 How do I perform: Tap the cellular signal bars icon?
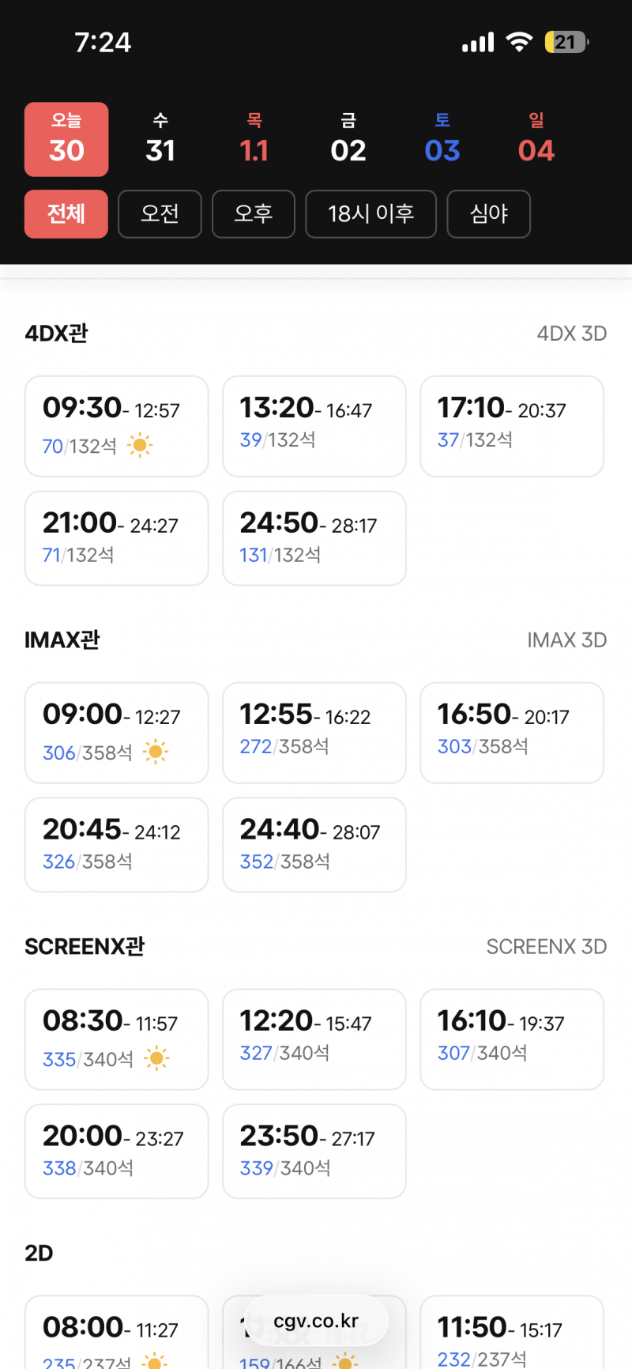[x=478, y=42]
